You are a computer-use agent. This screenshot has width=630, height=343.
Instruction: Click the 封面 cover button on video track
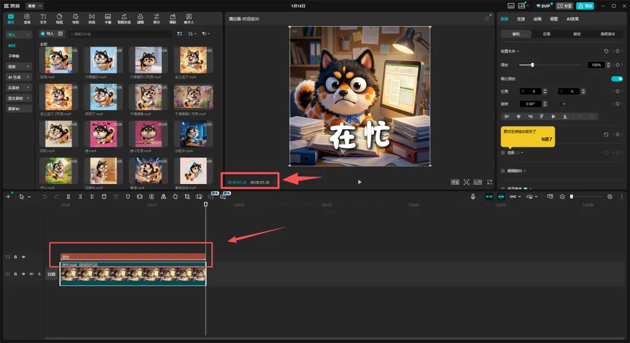tap(51, 274)
